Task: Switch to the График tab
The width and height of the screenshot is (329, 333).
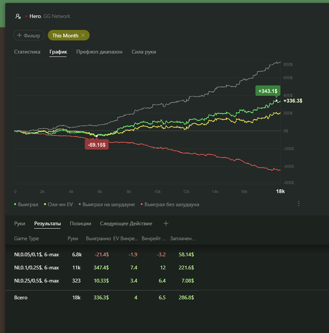Action: coord(58,52)
